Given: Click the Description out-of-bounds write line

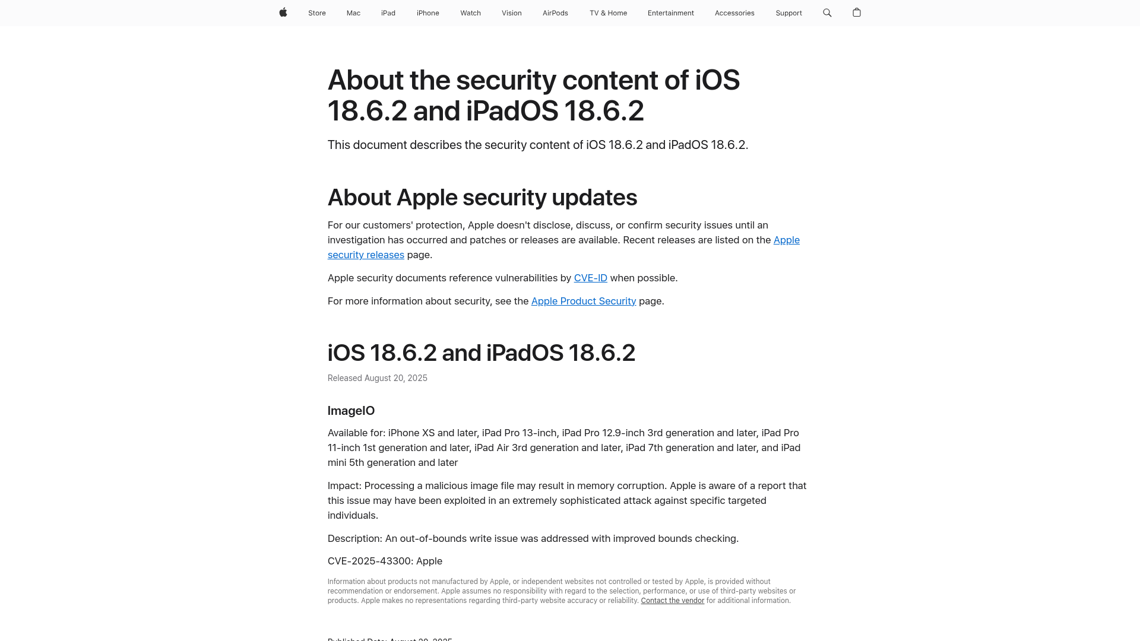Looking at the screenshot, I should click(533, 538).
